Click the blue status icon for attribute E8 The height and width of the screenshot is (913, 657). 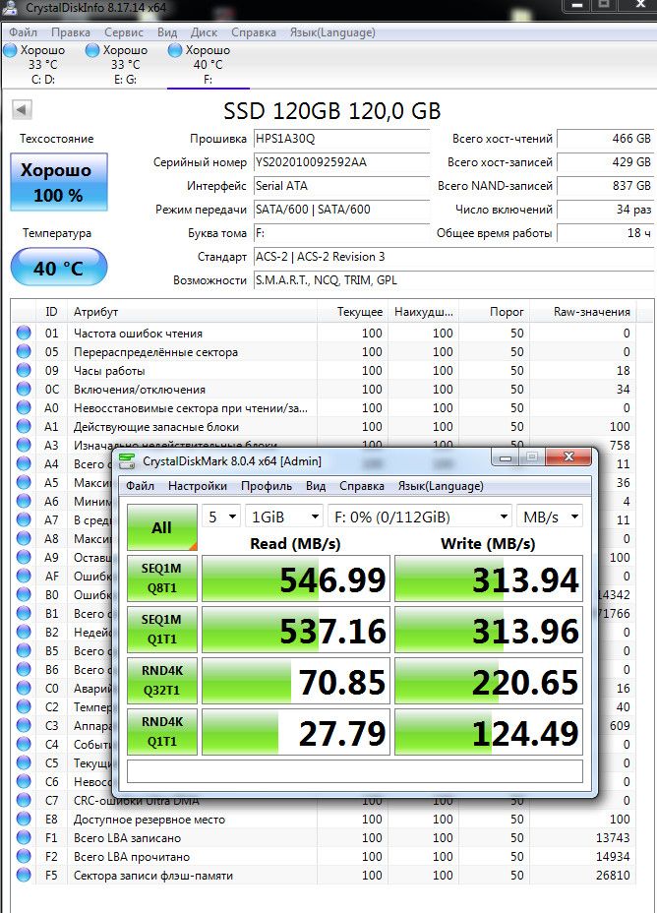tap(24, 819)
